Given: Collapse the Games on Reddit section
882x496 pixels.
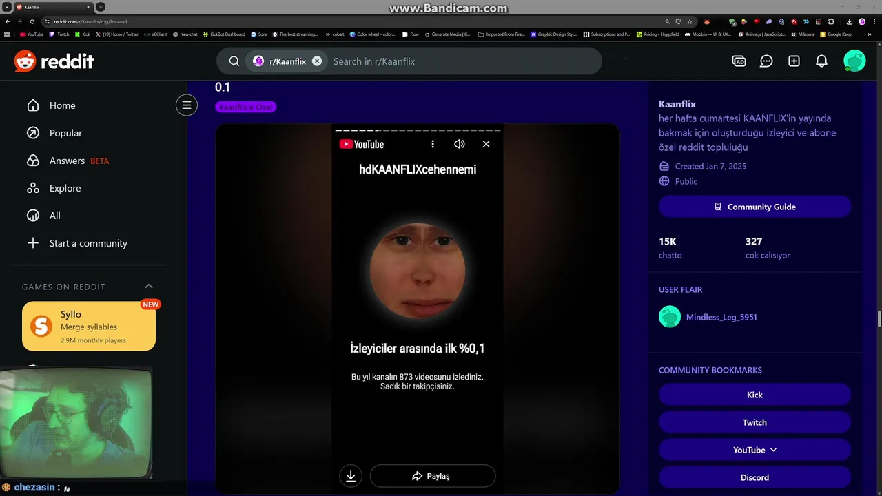Looking at the screenshot, I should pyautogui.click(x=149, y=287).
